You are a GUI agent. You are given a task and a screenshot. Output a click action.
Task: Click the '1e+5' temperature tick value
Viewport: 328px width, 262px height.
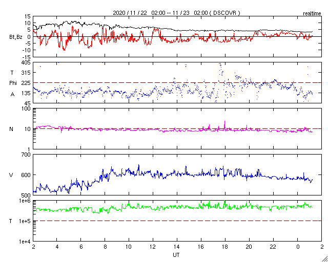click(25, 221)
